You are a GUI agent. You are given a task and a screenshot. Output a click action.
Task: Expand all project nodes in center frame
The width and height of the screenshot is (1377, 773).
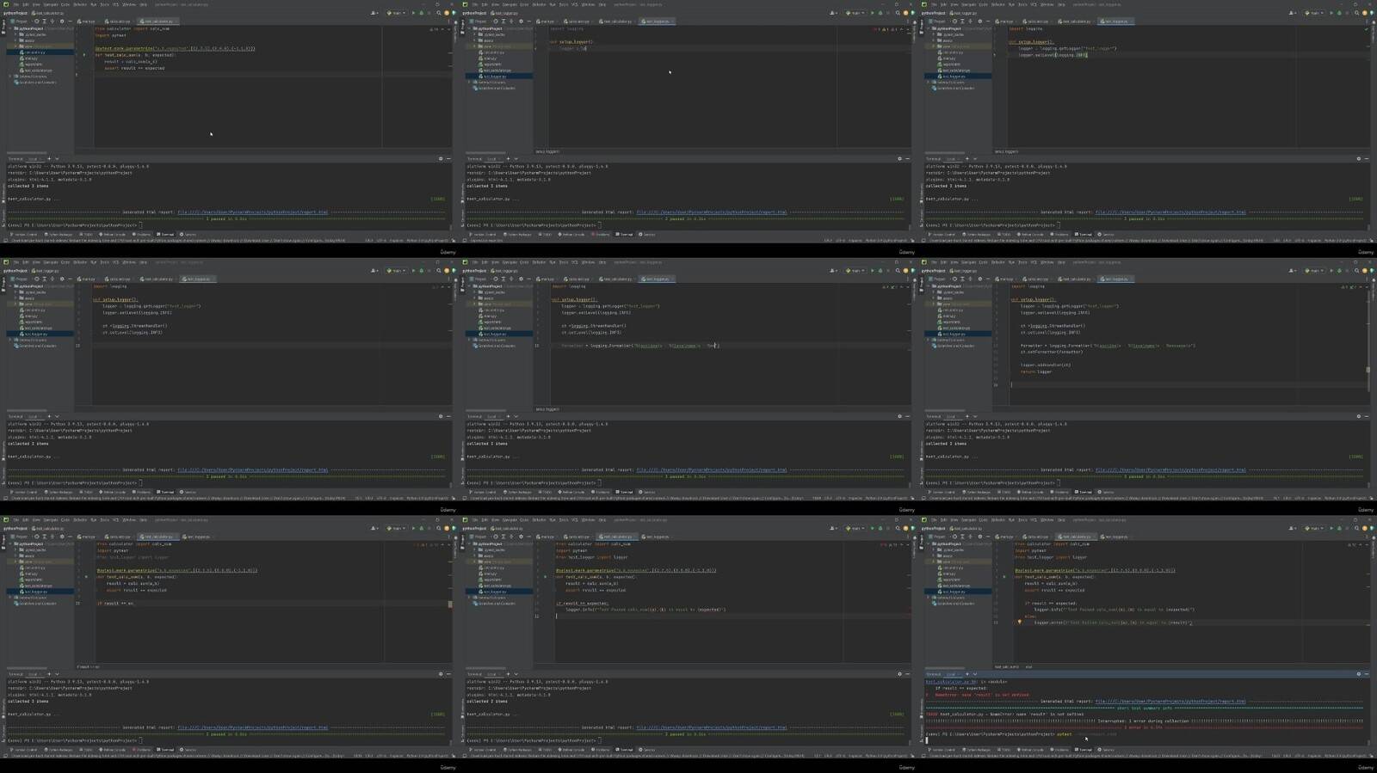[503, 279]
